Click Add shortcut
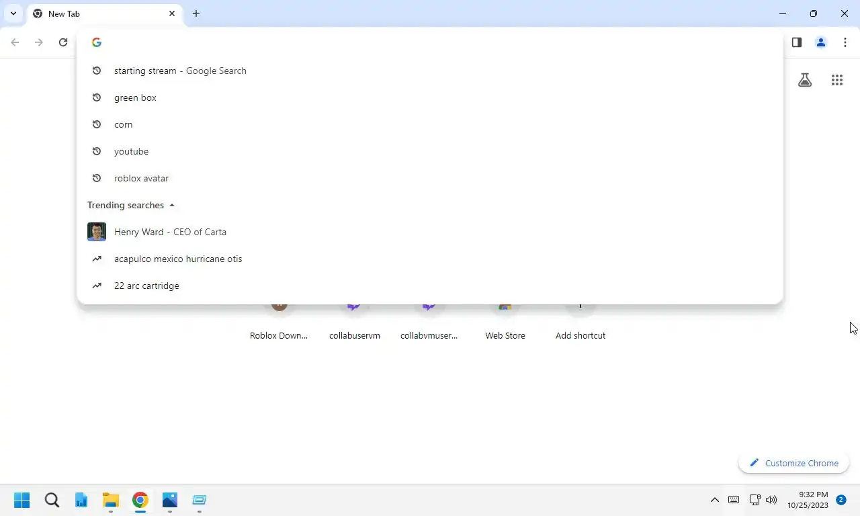 (580, 322)
